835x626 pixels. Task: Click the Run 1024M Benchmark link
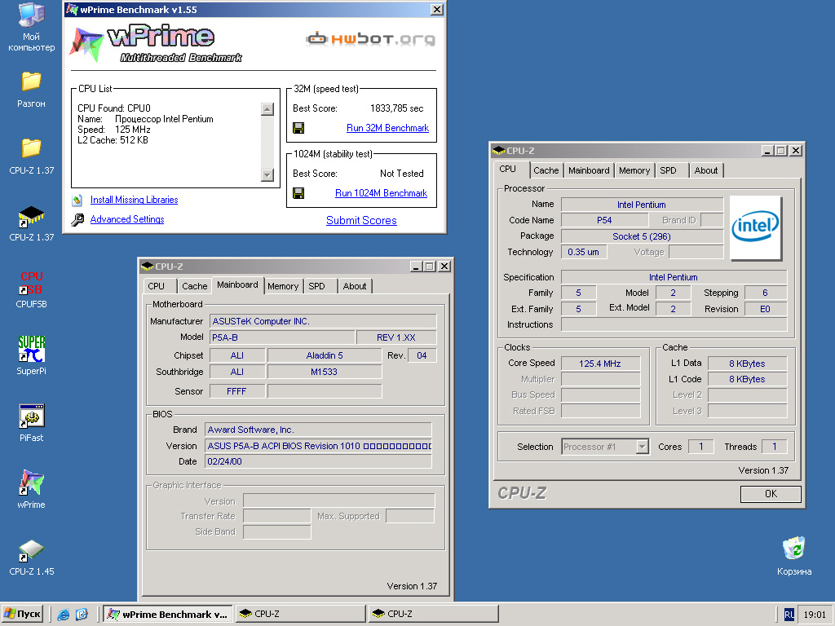(x=382, y=193)
